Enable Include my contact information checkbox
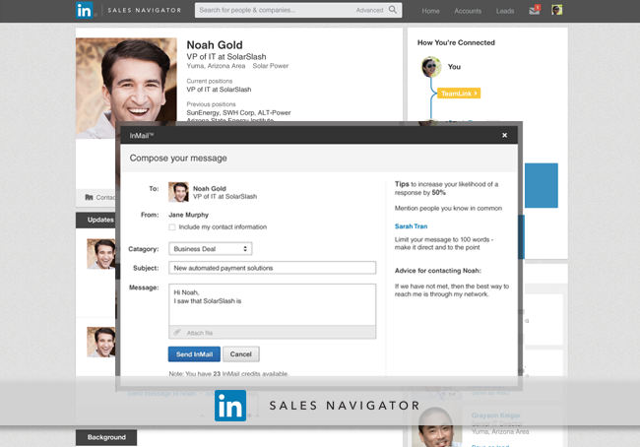This screenshot has width=640, height=447. 172,227
